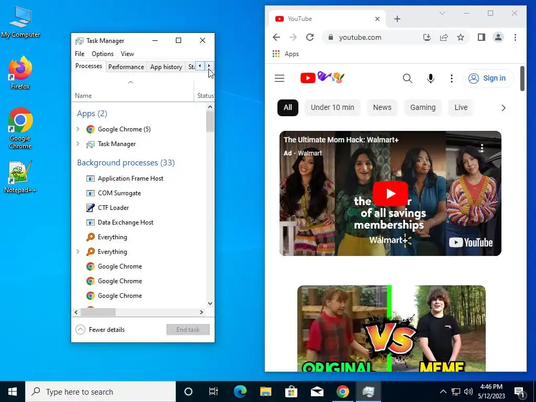Switch to Performance tab
The width and height of the screenshot is (536, 402).
[x=126, y=66]
